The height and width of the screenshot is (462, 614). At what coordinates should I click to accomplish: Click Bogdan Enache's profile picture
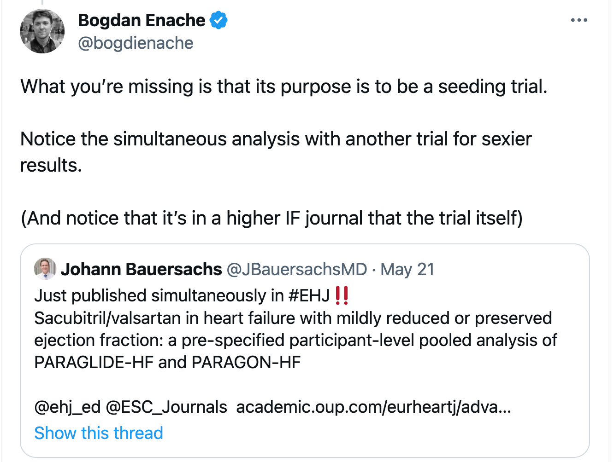(42, 31)
